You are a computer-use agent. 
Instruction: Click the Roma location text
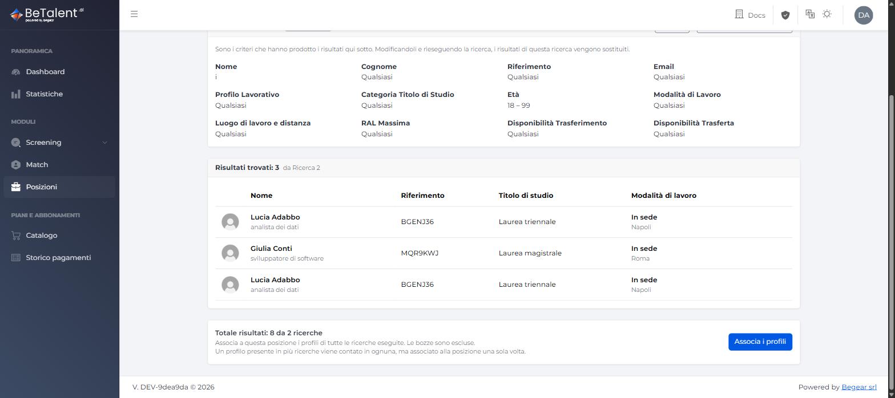[640, 259]
